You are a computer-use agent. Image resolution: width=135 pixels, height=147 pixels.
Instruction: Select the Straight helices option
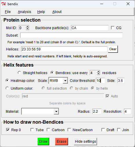pos(19,73)
